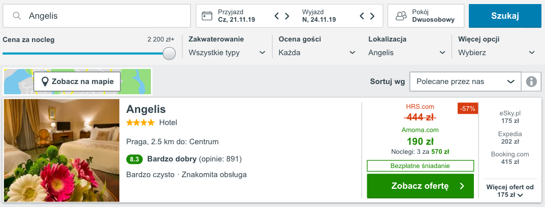Go to next check-out date arrow
The width and height of the screenshot is (545, 207).
[x=373, y=16]
